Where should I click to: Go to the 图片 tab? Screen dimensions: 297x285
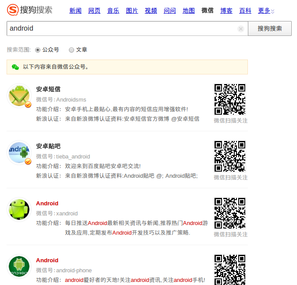pyautogui.click(x=132, y=11)
